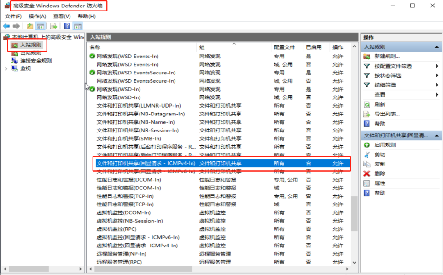Expand the 监视 tree node

tap(6, 69)
